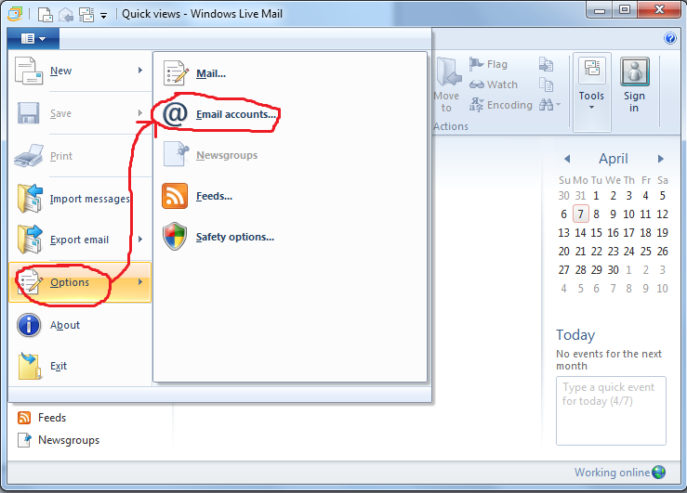Expand the New submenu arrow
The image size is (687, 493).
tap(140, 70)
